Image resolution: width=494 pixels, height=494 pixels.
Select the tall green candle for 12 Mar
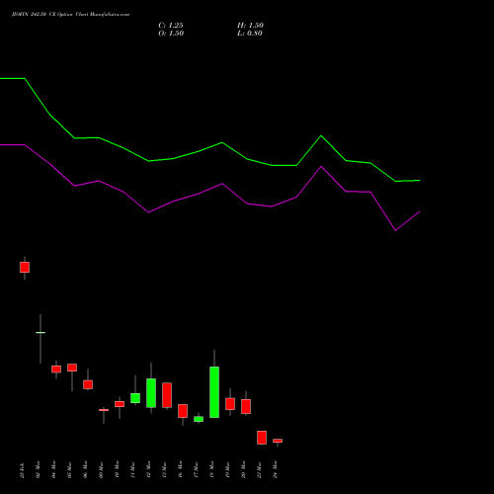pos(151,393)
